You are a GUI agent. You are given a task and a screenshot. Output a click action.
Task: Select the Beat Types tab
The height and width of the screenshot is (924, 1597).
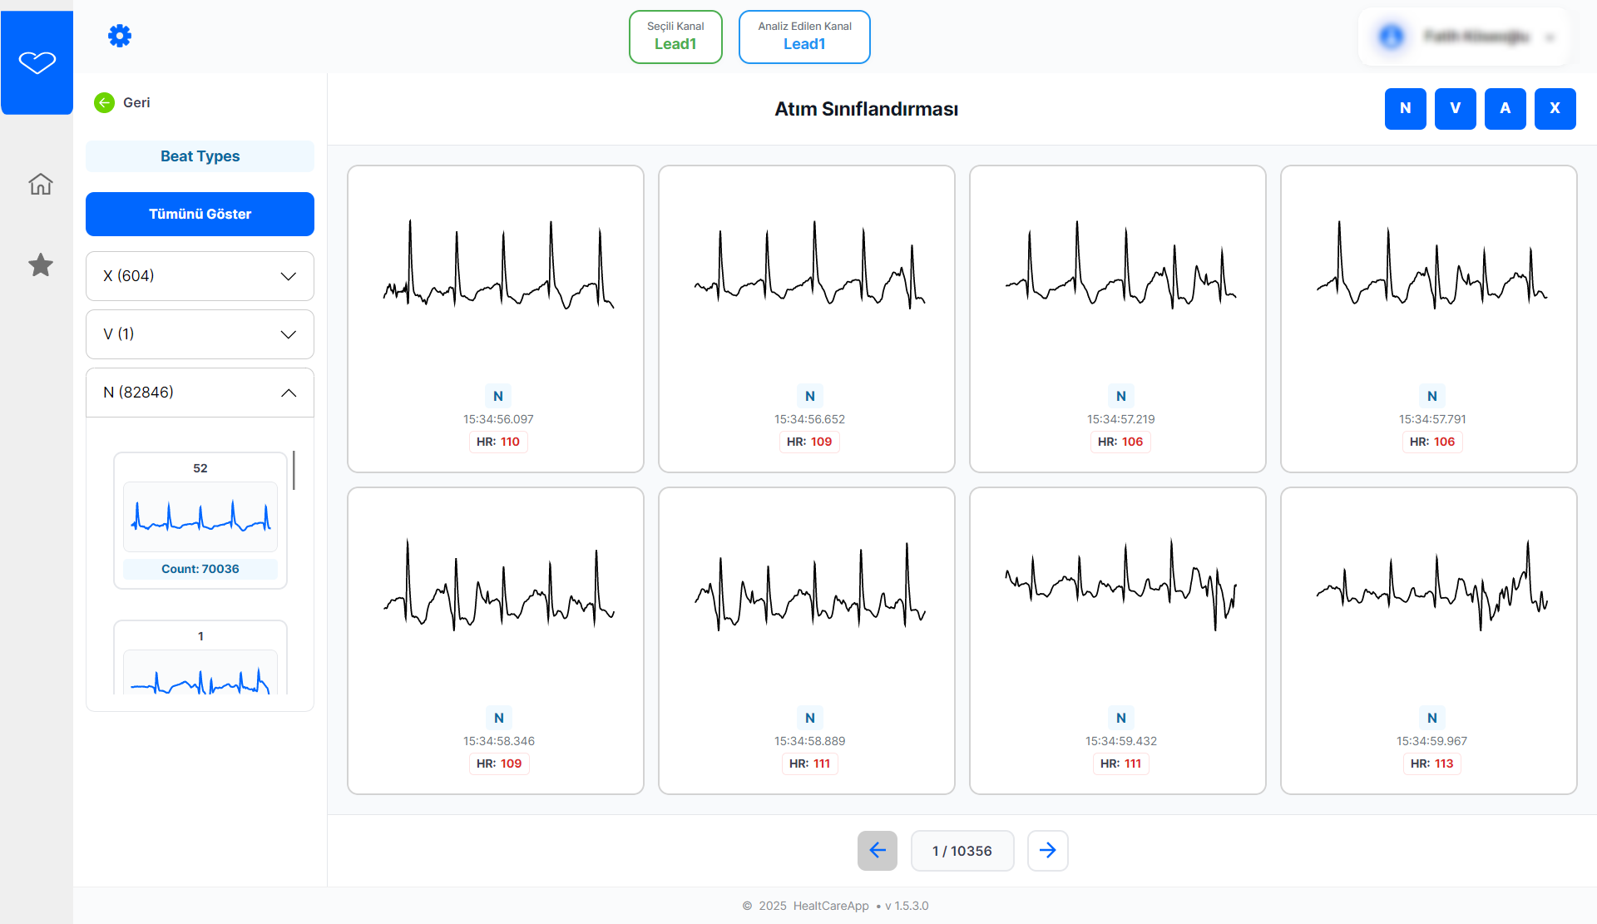(x=200, y=156)
